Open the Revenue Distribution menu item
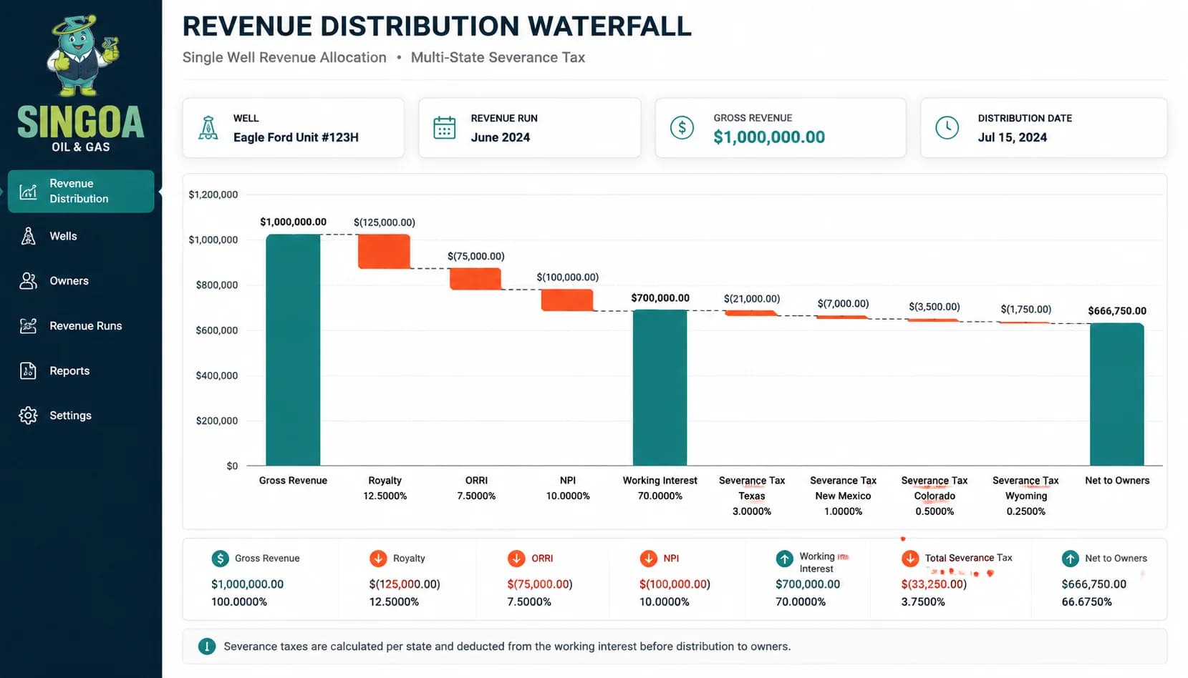The image size is (1188, 678). (81, 191)
